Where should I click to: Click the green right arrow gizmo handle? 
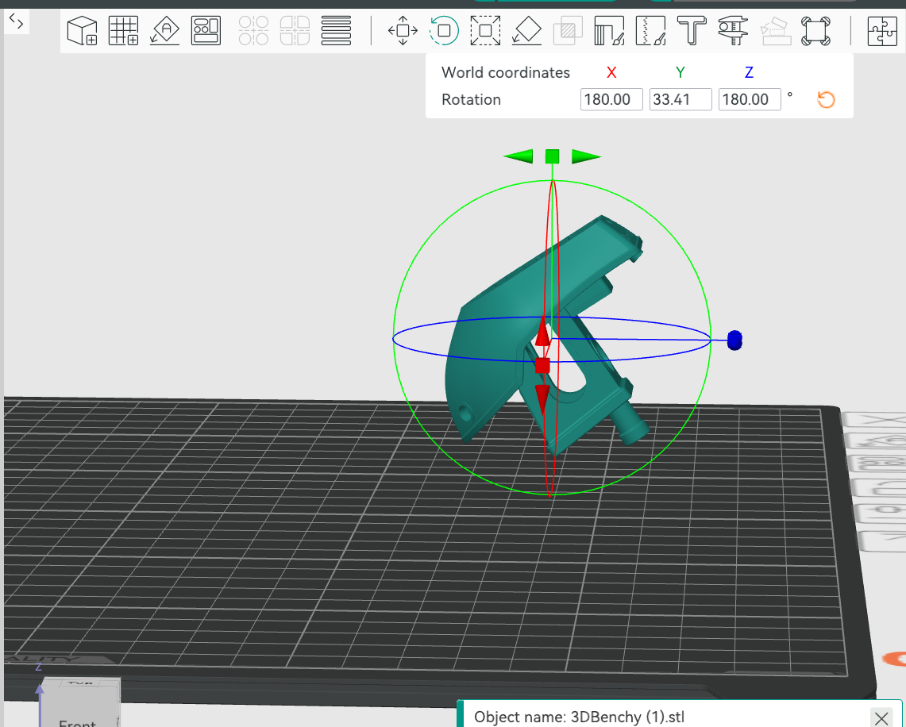click(x=586, y=156)
